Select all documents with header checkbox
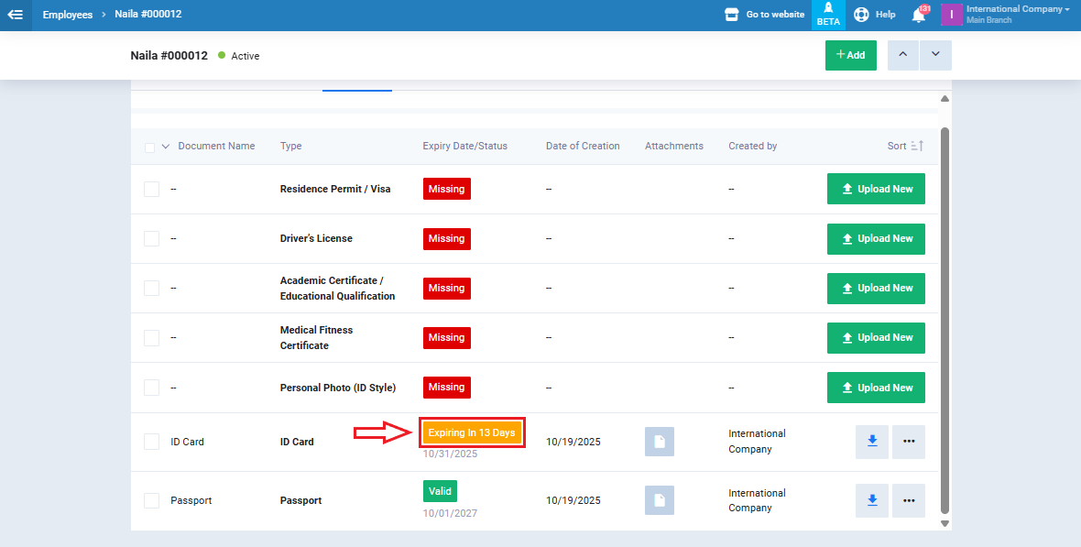 pos(150,147)
